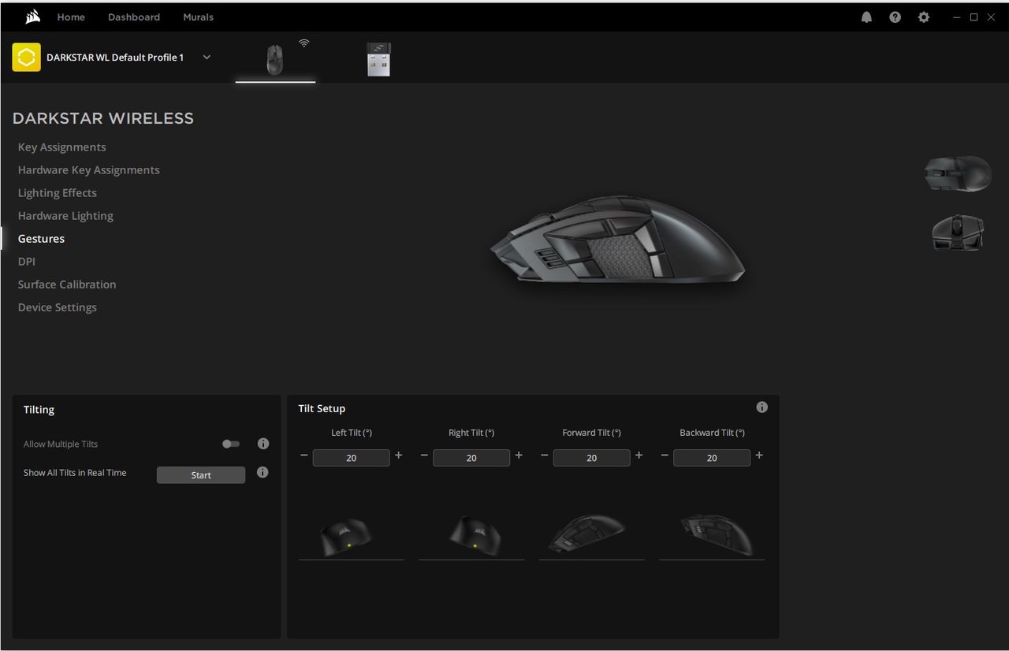The width and height of the screenshot is (1009, 651).
Task: Click the Left Tilt value field
Action: tap(351, 458)
